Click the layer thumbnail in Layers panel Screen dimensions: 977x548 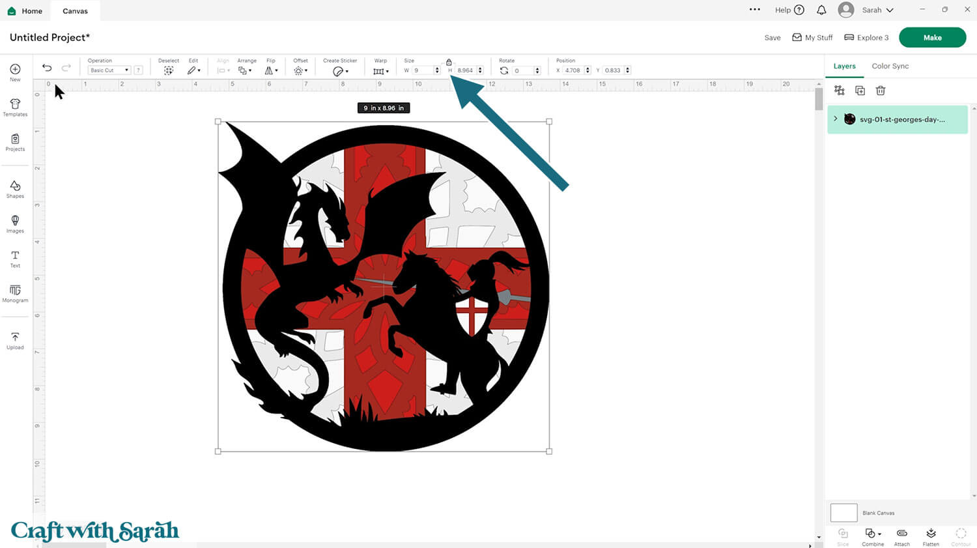point(849,119)
